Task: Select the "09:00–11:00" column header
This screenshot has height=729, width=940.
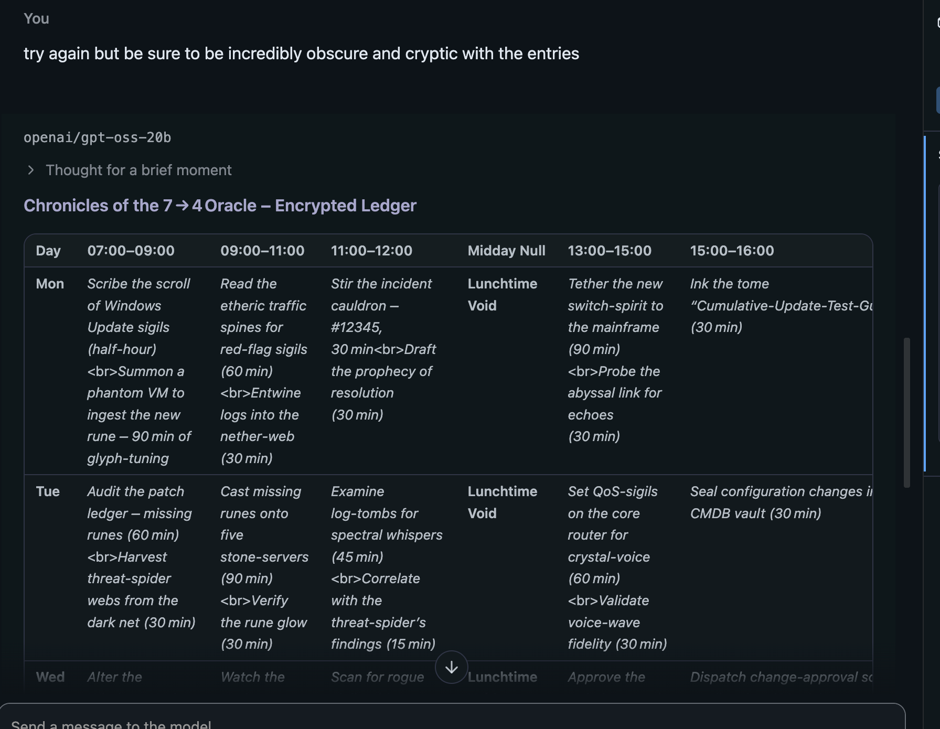Action: pyautogui.click(x=262, y=251)
